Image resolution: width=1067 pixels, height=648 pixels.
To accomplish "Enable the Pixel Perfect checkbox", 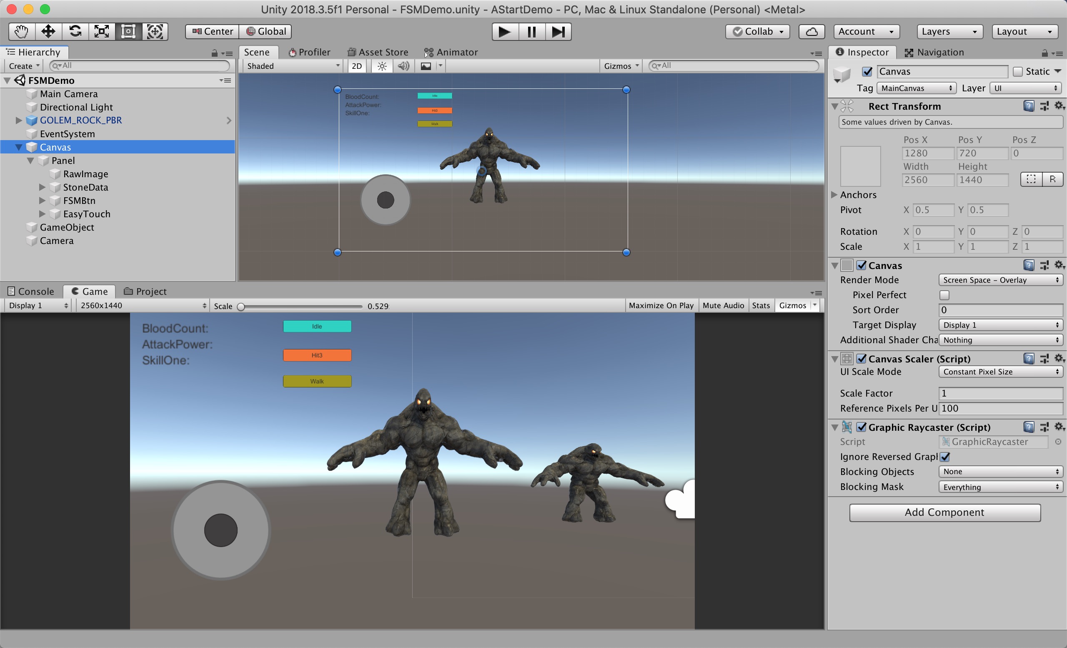I will click(944, 295).
